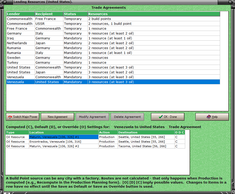Click the Destination column header

coord(146,132)
